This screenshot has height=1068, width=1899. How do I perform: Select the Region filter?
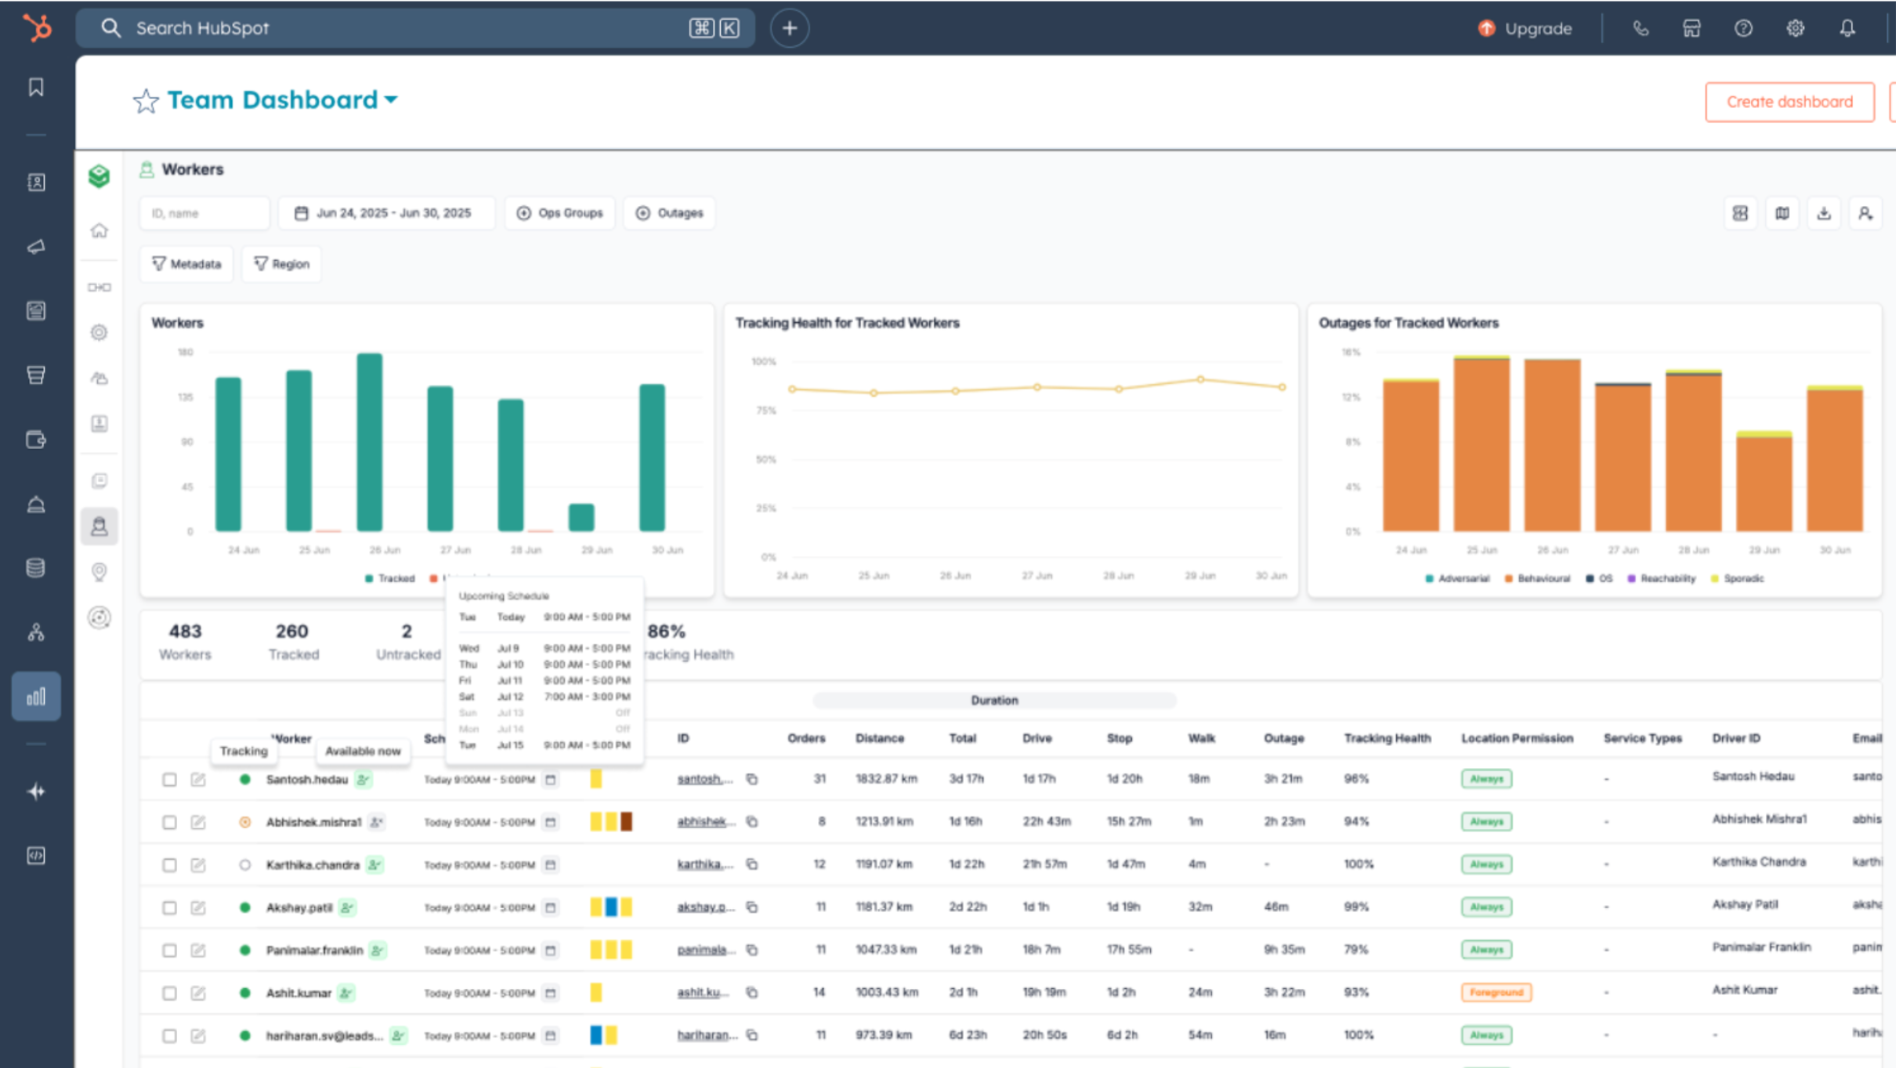click(281, 264)
